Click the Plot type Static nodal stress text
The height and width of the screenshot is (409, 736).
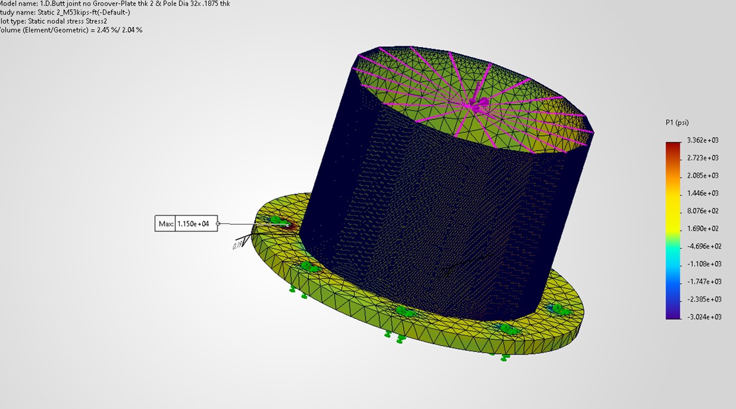(x=54, y=21)
